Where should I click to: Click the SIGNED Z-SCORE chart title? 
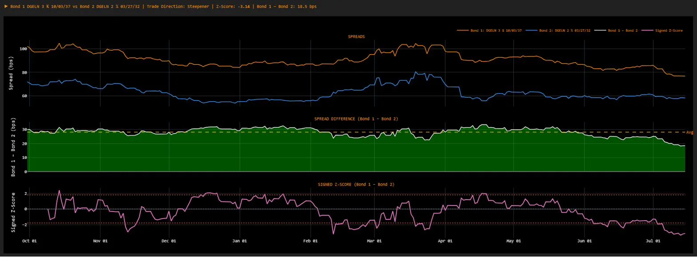coord(356,184)
